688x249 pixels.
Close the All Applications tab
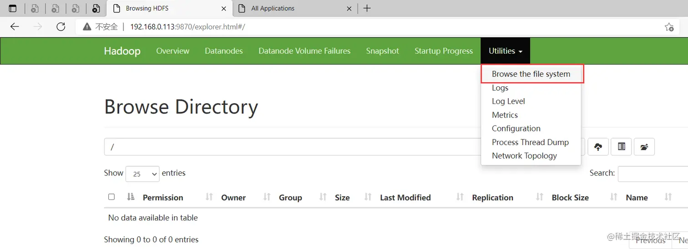tap(349, 8)
